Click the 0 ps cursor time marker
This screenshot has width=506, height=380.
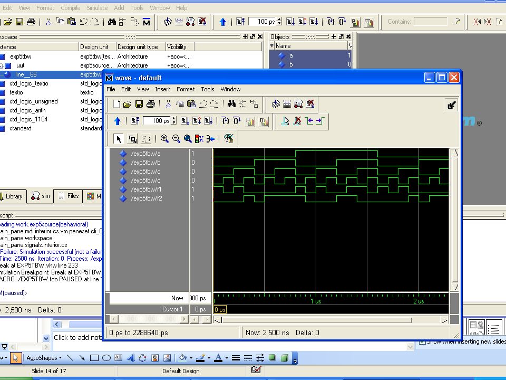(220, 310)
